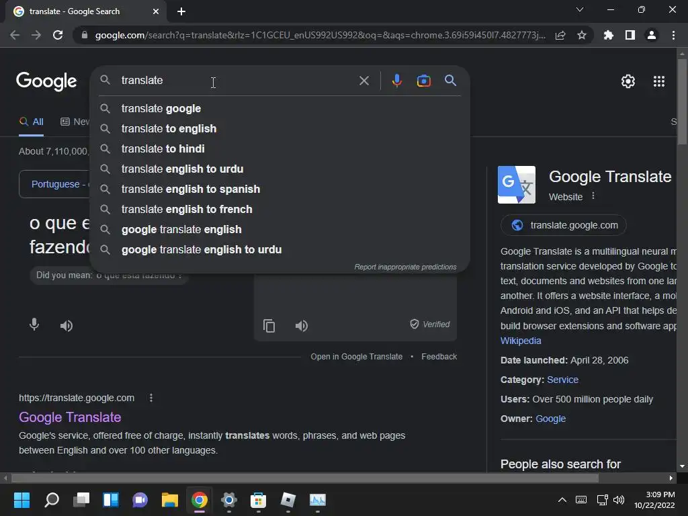Bookmark this tab with star icon

[581, 35]
